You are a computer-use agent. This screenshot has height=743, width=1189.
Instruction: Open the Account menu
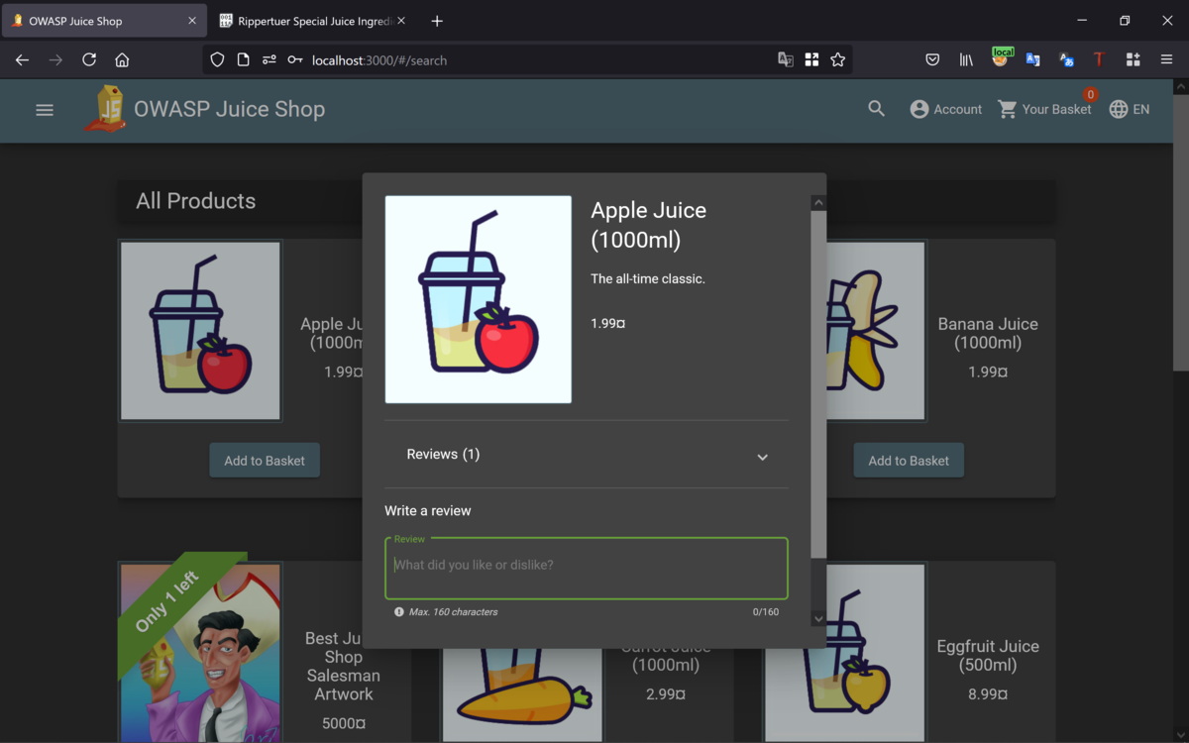pyautogui.click(x=946, y=109)
